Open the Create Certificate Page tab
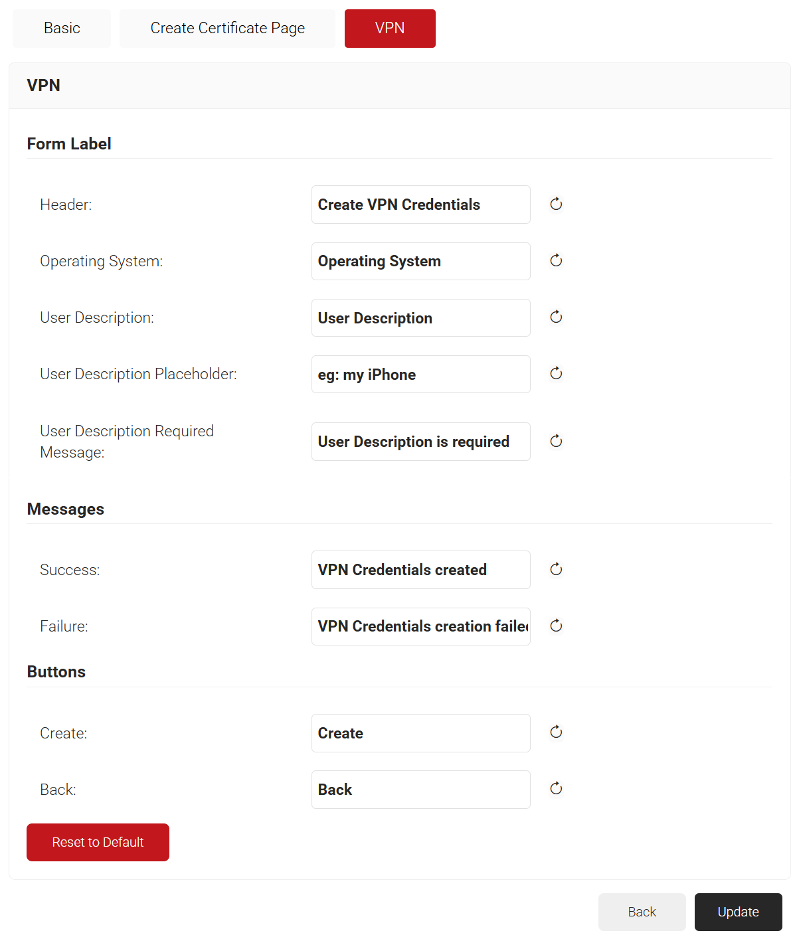The height and width of the screenshot is (941, 795). 227,29
